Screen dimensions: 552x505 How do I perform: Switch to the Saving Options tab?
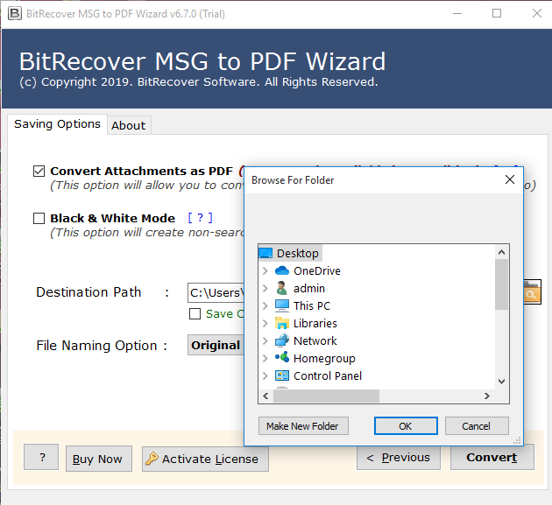[x=57, y=124]
